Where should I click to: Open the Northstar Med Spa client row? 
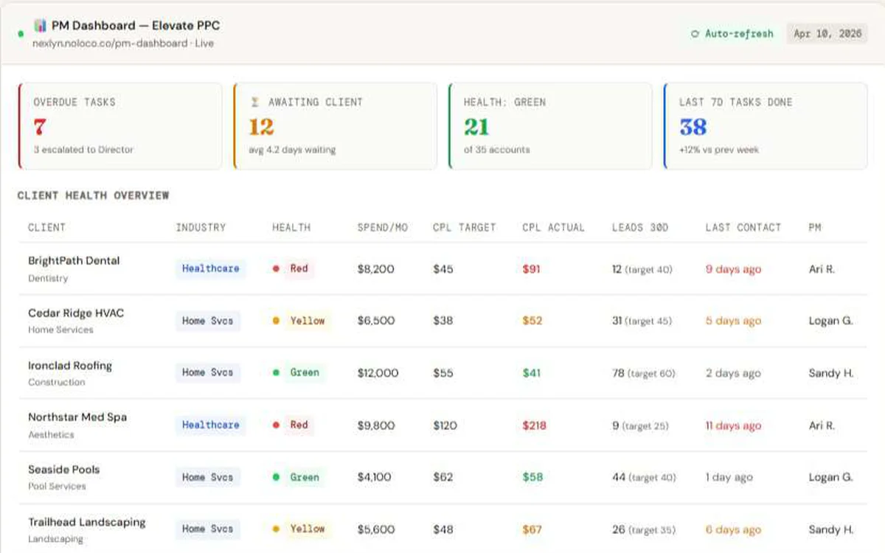pyautogui.click(x=443, y=425)
